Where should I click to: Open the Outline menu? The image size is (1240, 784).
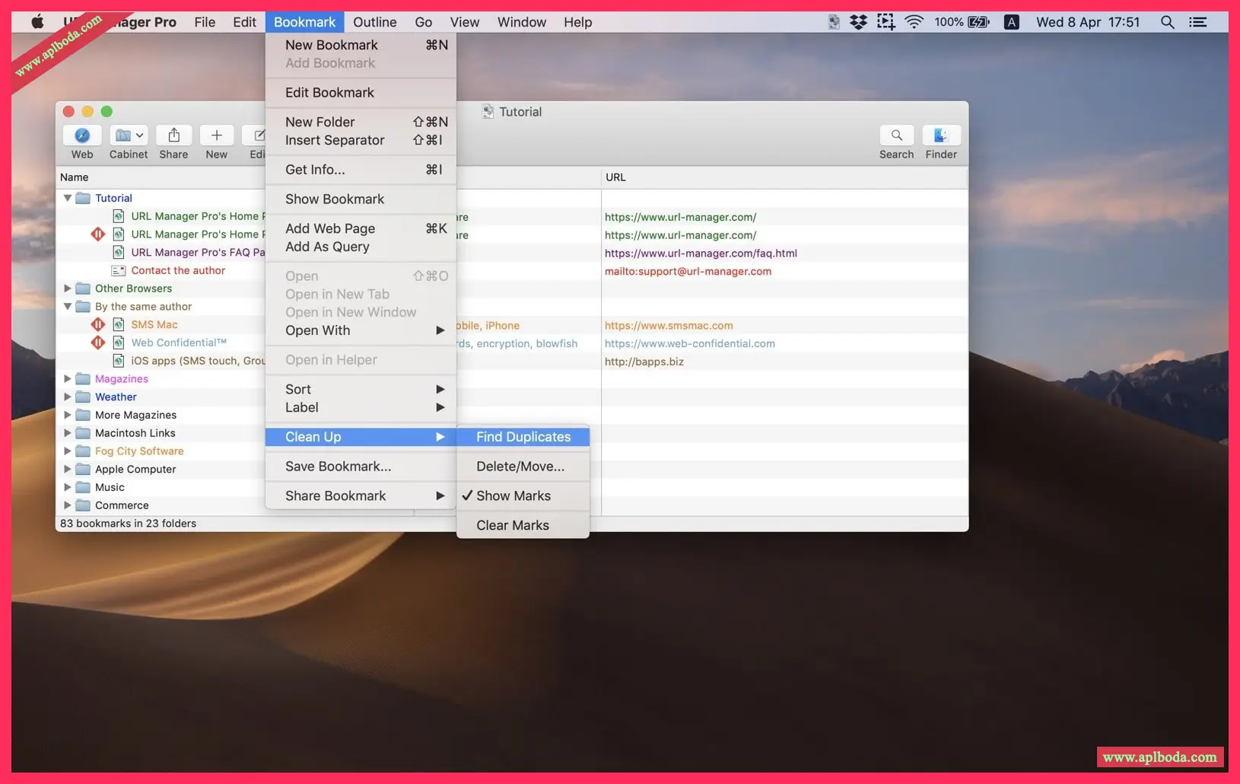pyautogui.click(x=375, y=22)
